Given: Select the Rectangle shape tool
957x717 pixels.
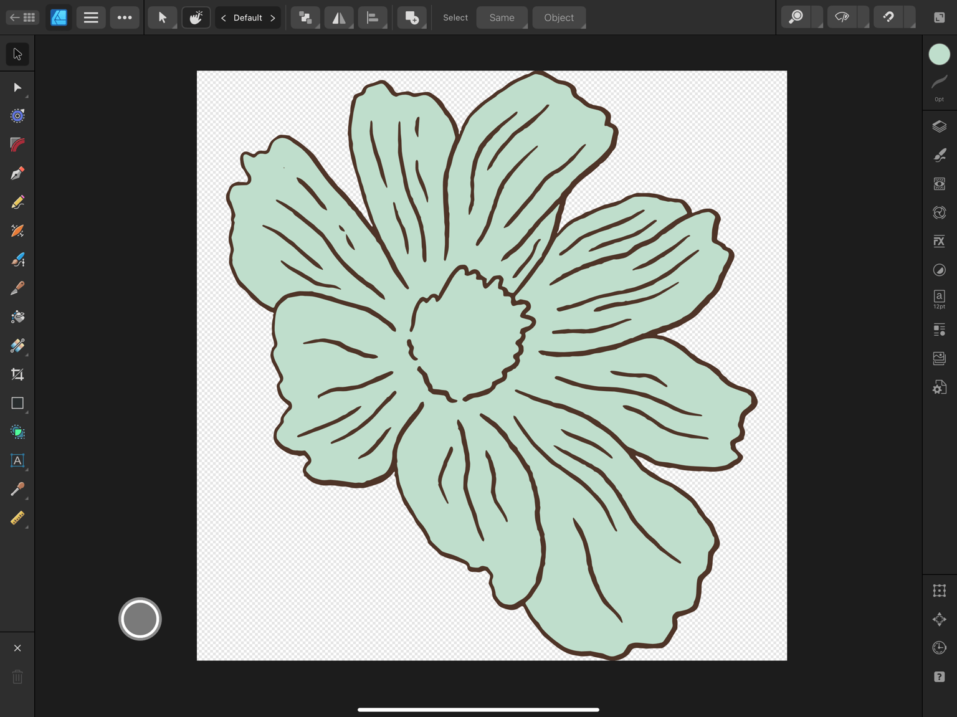Looking at the screenshot, I should pyautogui.click(x=17, y=403).
